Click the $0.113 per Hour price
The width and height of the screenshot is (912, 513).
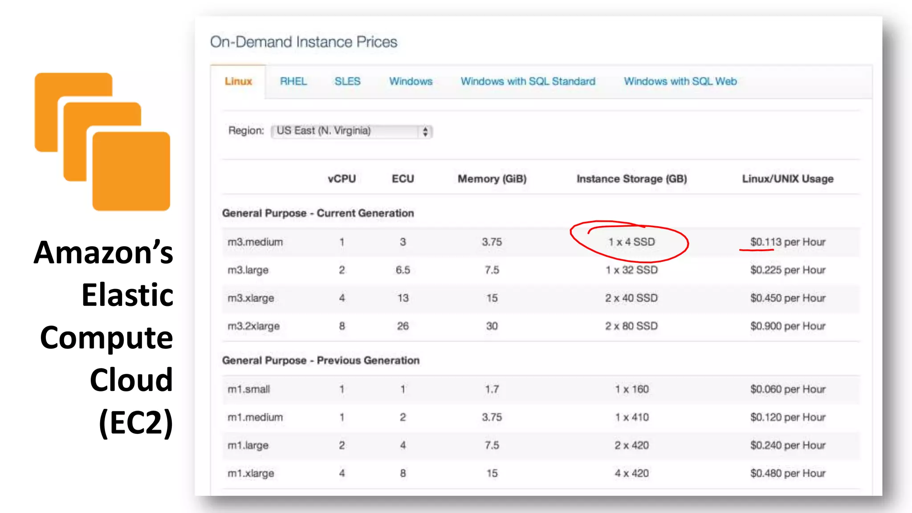[788, 242]
